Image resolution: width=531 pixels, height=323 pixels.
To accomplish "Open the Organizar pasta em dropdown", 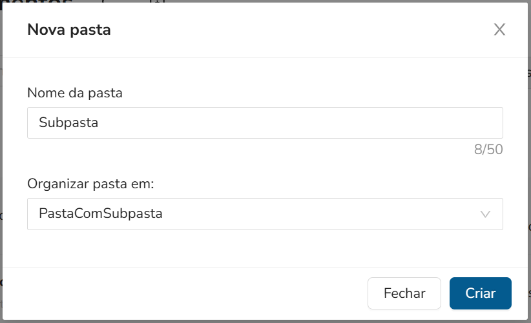I will click(265, 213).
